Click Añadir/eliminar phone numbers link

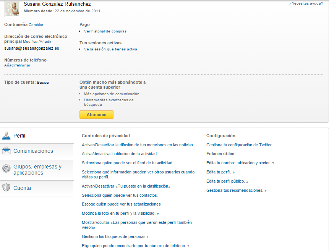(x=17, y=65)
